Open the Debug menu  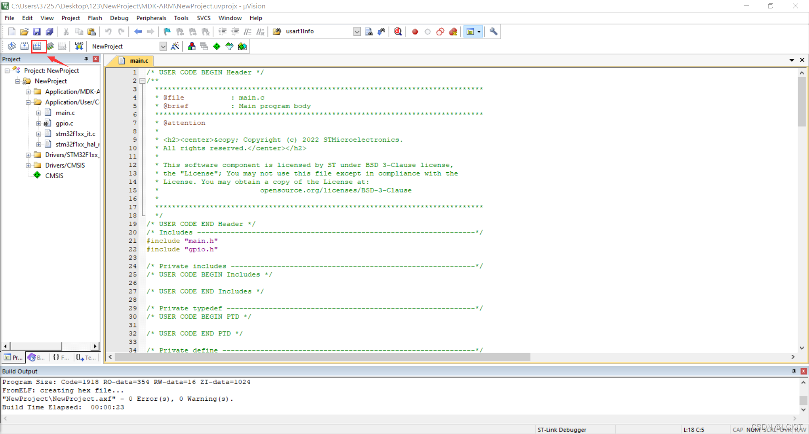point(119,18)
